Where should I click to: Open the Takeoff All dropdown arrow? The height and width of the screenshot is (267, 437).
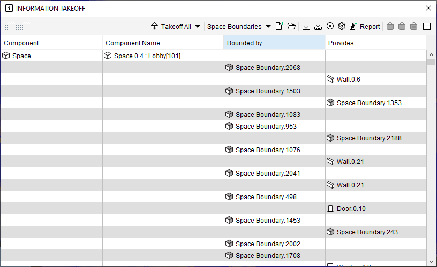click(x=198, y=26)
